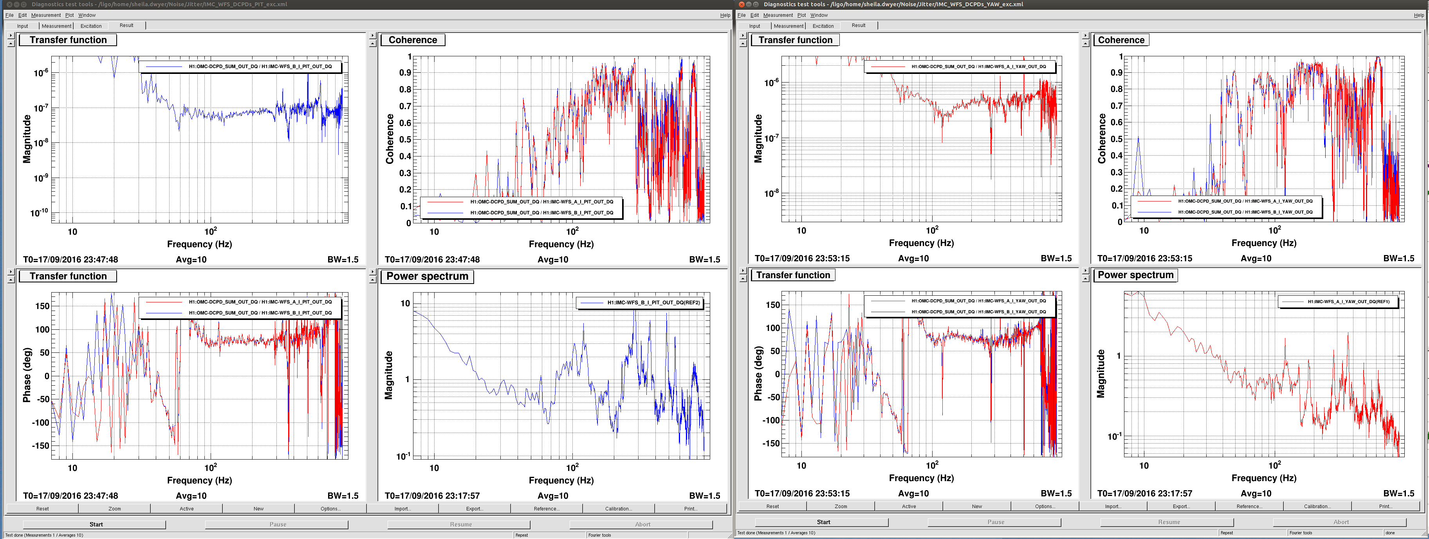
Task: Click Reset button in PIT window
Action: (42, 508)
